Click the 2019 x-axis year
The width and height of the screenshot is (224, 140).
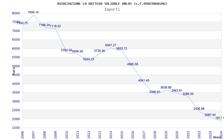pos(166,135)
